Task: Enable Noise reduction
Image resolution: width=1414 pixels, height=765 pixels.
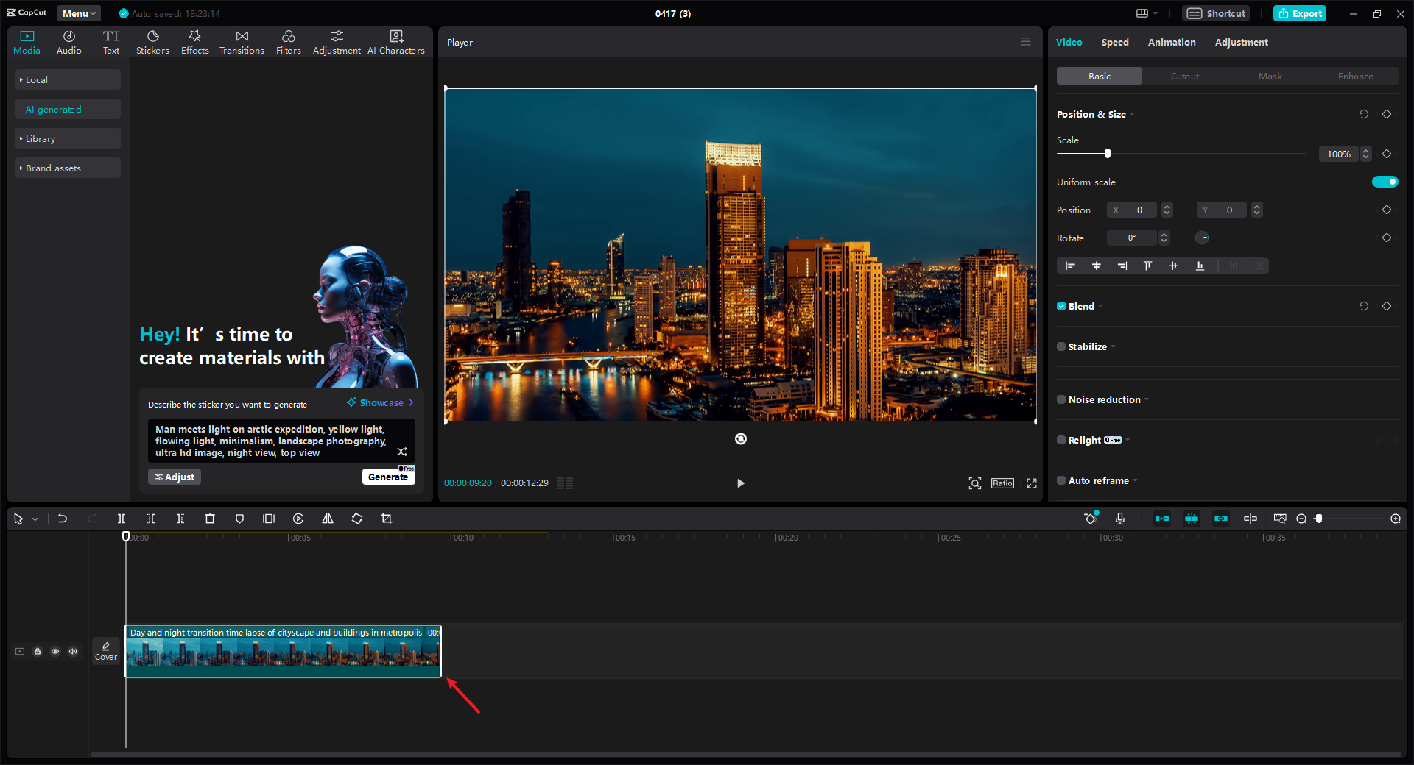Action: tap(1060, 399)
